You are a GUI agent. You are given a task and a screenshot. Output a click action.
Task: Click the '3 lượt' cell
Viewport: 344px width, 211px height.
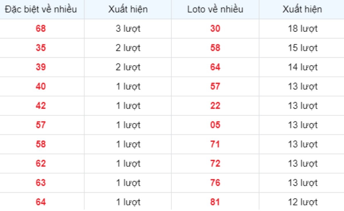pyautogui.click(x=128, y=29)
